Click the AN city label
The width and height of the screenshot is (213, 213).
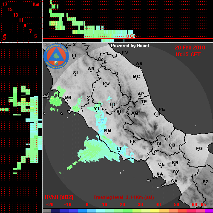click(139, 64)
